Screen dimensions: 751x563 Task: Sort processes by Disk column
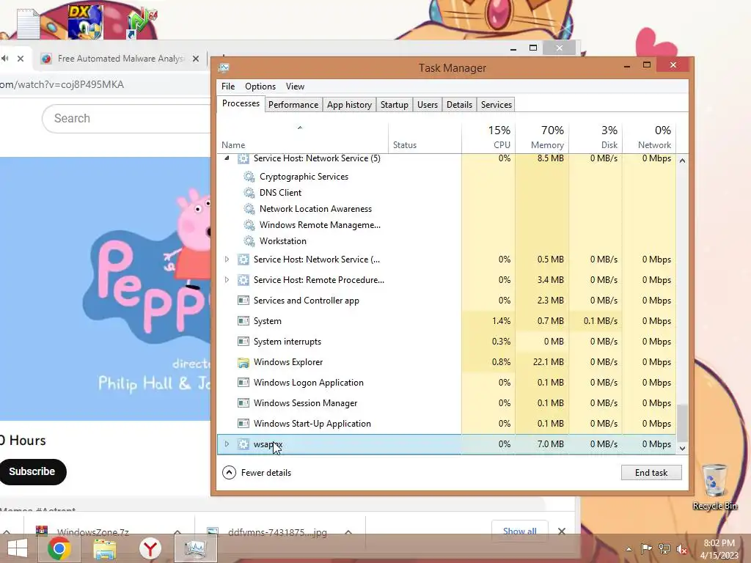point(596,137)
